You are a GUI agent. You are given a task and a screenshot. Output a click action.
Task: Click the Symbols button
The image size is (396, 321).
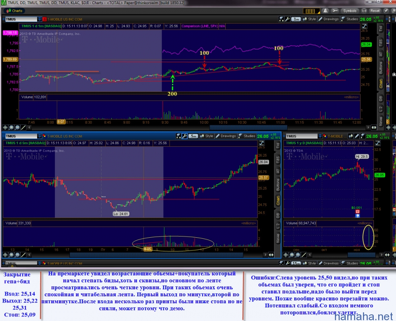(349, 11)
